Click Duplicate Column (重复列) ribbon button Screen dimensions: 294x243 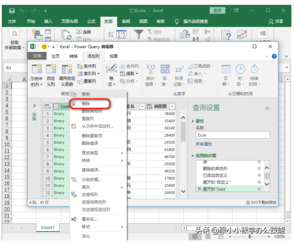(x=87, y=81)
